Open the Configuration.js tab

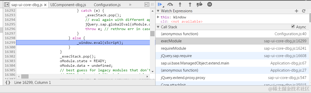107,5
